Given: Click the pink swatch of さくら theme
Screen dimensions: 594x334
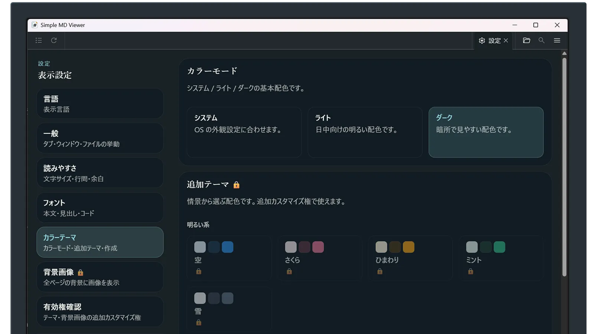Looking at the screenshot, I should point(318,247).
